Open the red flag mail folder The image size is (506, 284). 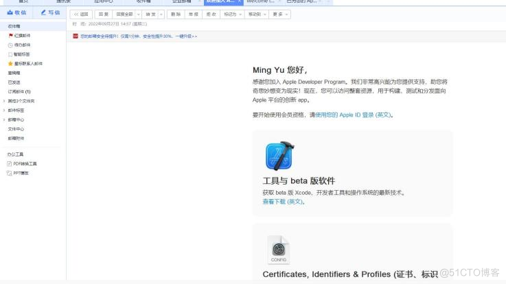[x=22, y=36]
